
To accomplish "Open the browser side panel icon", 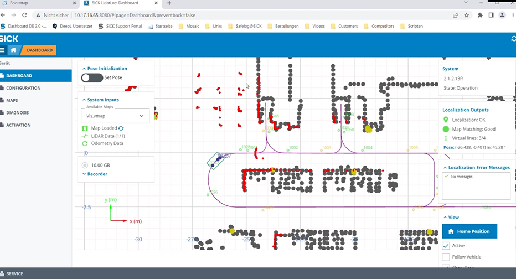I will [x=491, y=15].
